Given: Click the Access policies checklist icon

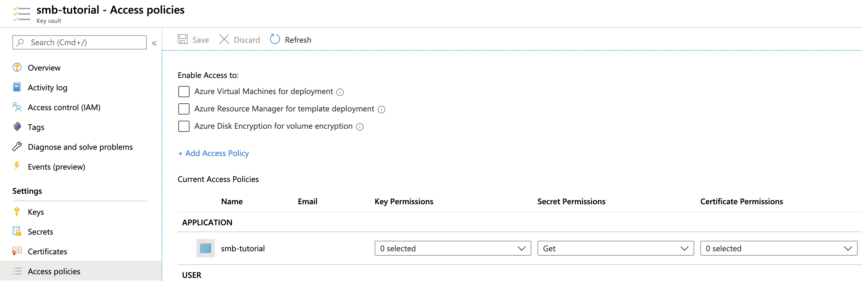Looking at the screenshot, I should [17, 271].
